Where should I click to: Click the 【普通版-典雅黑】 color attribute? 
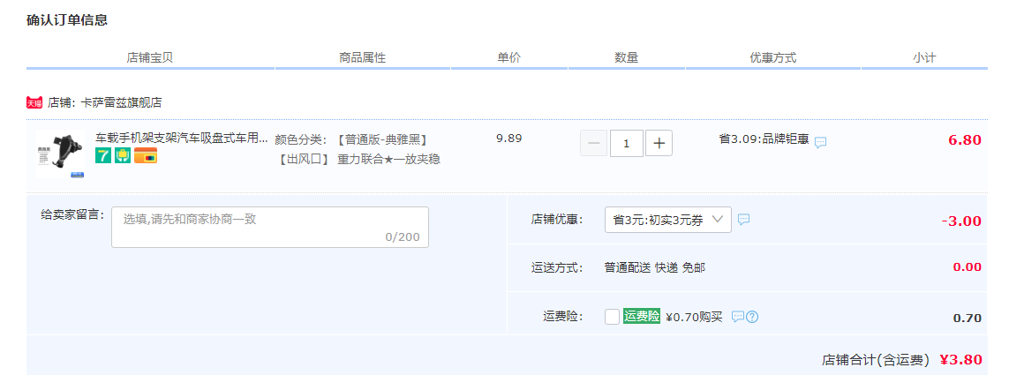(x=383, y=139)
